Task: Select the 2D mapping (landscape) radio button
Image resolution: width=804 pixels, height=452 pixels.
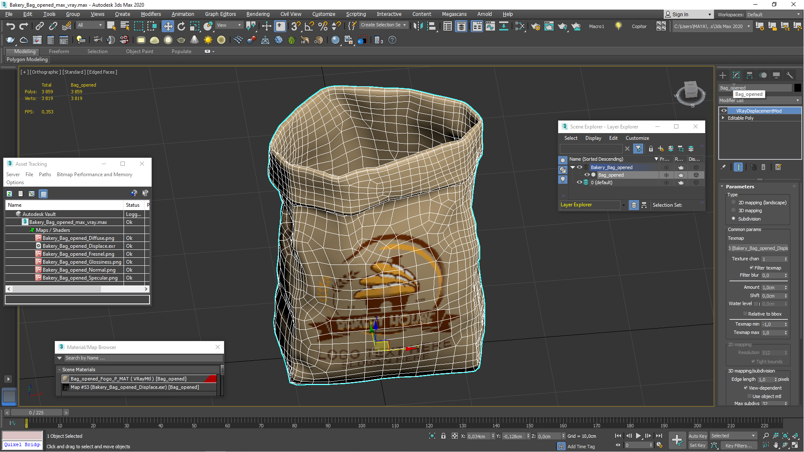Action: [x=733, y=203]
